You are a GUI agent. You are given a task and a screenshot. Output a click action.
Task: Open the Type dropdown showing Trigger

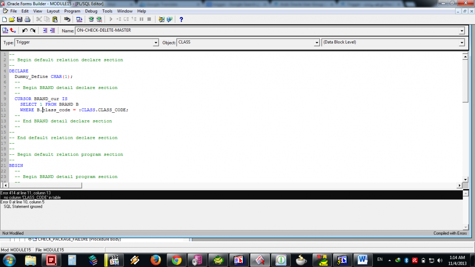click(156, 43)
